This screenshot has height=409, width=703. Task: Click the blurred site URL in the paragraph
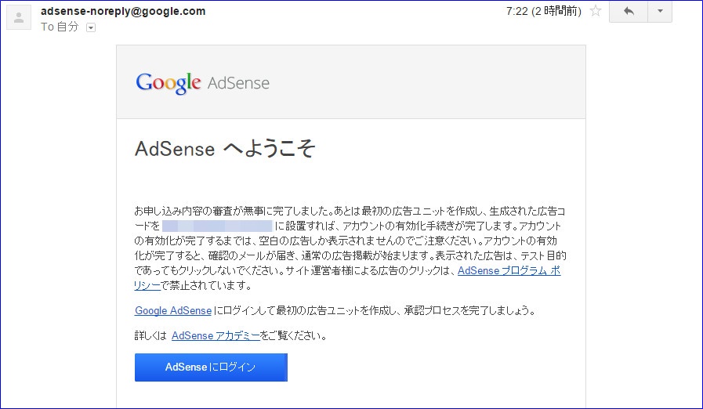click(x=217, y=226)
